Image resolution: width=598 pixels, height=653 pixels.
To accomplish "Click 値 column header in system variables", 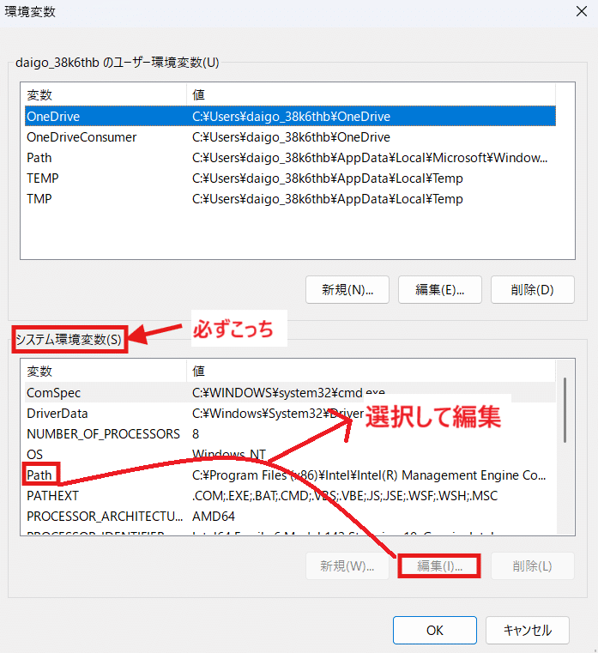I will tap(371, 371).
